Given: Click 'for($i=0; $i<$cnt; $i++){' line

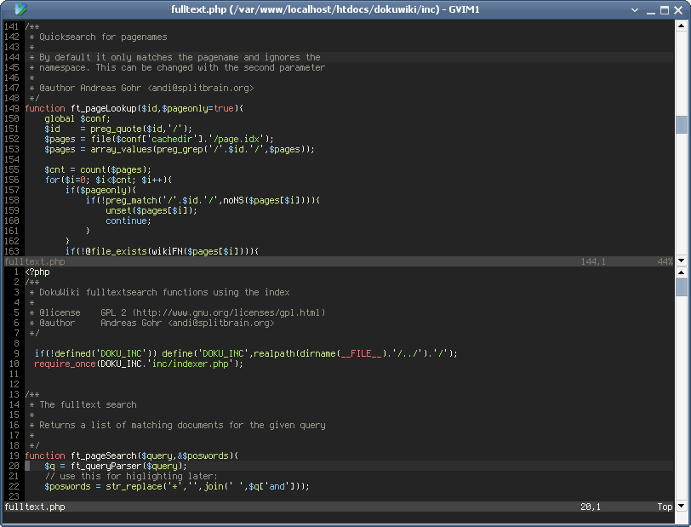Looking at the screenshot, I should click(108, 180).
